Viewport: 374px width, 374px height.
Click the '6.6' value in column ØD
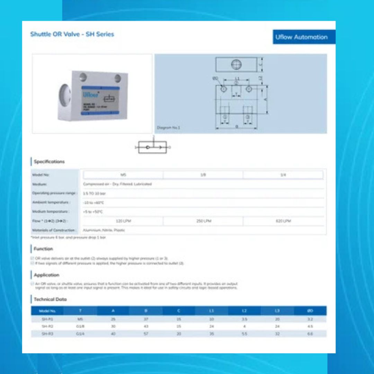pyautogui.click(x=310, y=334)
